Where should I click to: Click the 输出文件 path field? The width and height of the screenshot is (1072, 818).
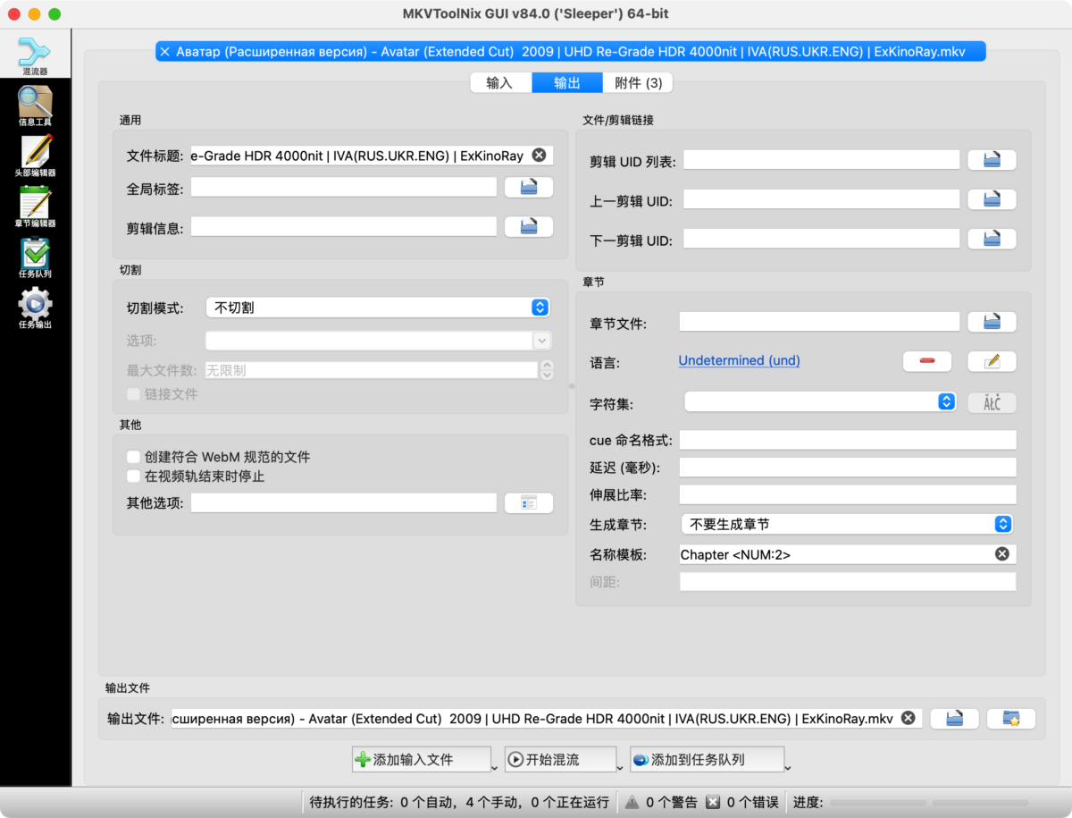(x=546, y=718)
